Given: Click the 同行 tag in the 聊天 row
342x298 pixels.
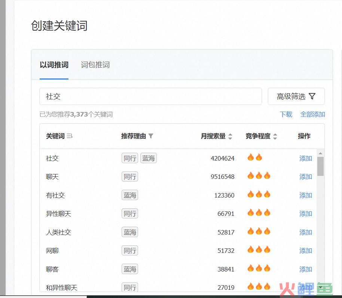Looking at the screenshot, I should [130, 177].
